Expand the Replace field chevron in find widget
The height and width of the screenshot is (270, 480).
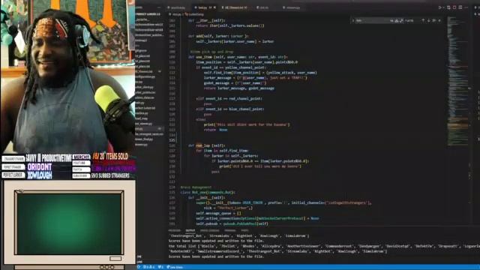(353, 20)
